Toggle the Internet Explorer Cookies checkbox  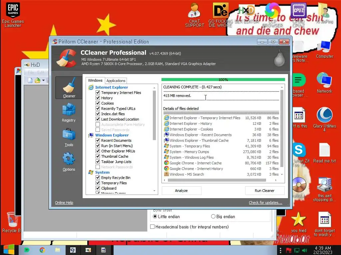click(x=98, y=103)
